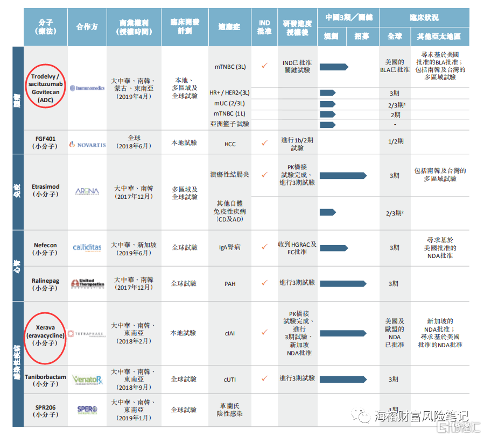
Task: Click the Spero Therapeutics logo
Action: tap(87, 410)
